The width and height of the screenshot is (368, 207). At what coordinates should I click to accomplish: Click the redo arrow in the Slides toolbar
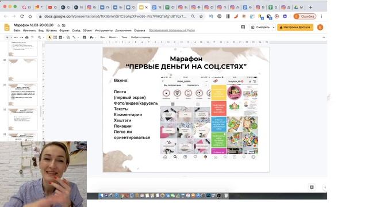click(x=21, y=37)
